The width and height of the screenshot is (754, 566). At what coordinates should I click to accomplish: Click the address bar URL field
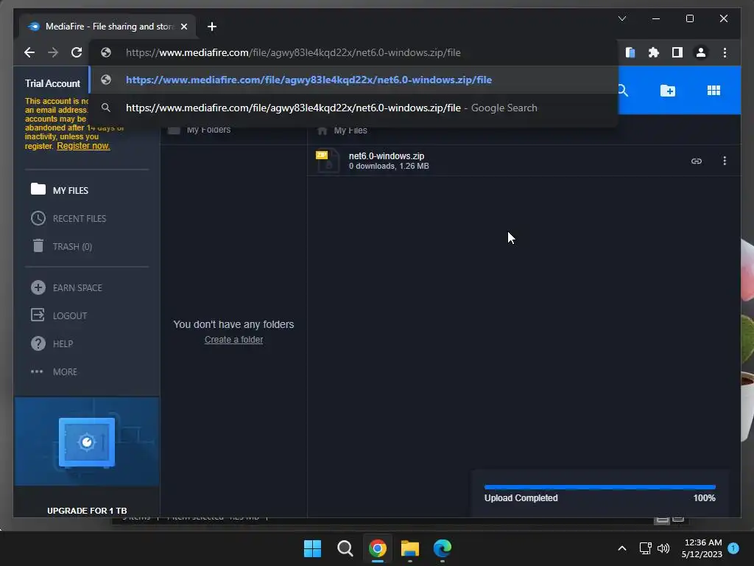tap(353, 52)
